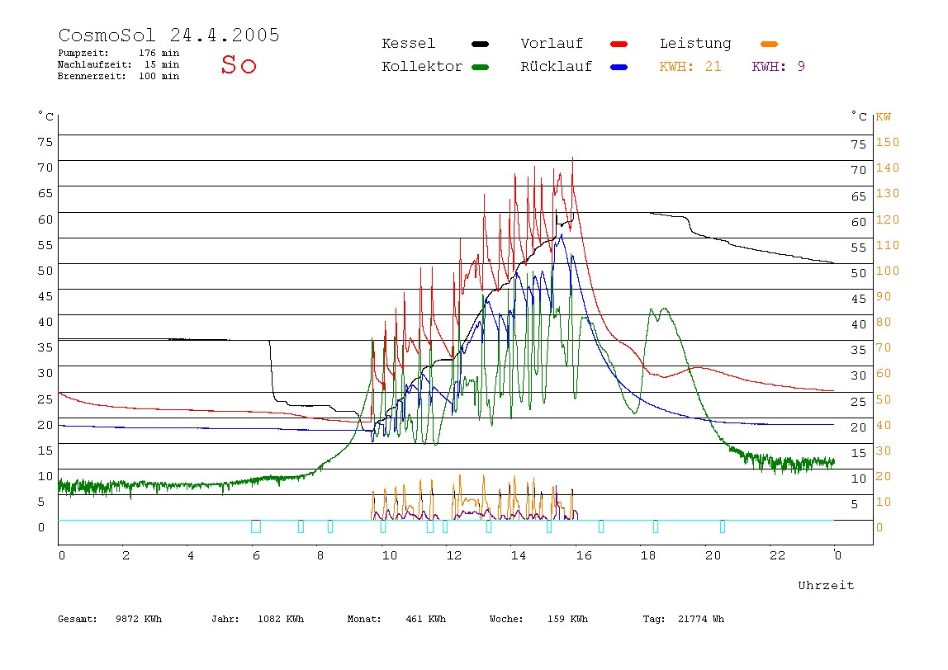Click the Leistung legend label
Image resolution: width=948 pixels, height=670 pixels.
click(695, 44)
